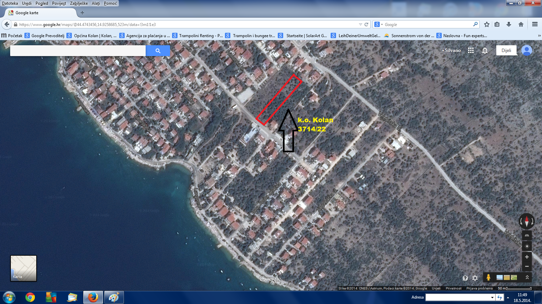The height and width of the screenshot is (304, 542).
Task: Open the search engine selector dropdown
Action: pos(378,24)
